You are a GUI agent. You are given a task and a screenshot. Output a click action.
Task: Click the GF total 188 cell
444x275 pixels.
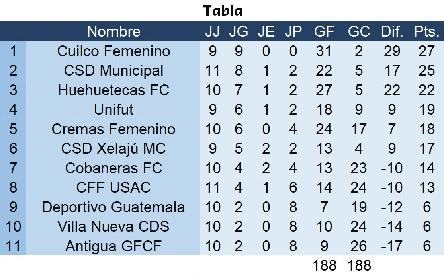(324, 265)
